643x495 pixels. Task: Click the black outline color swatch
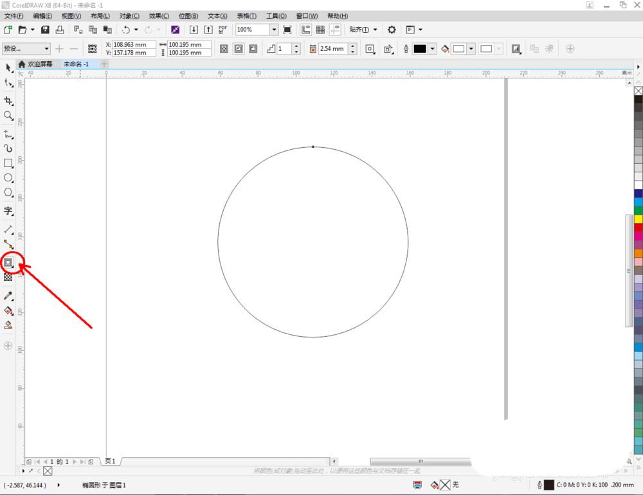click(x=420, y=49)
